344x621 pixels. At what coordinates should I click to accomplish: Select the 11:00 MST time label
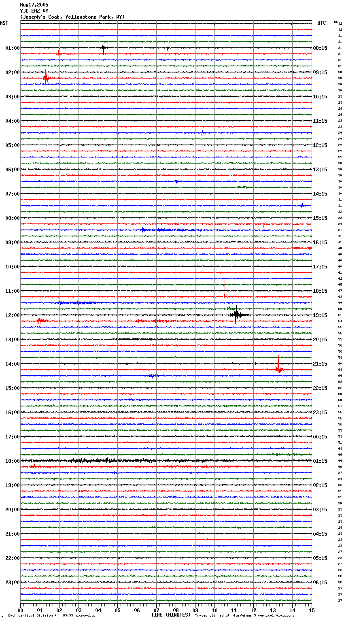(x=13, y=291)
